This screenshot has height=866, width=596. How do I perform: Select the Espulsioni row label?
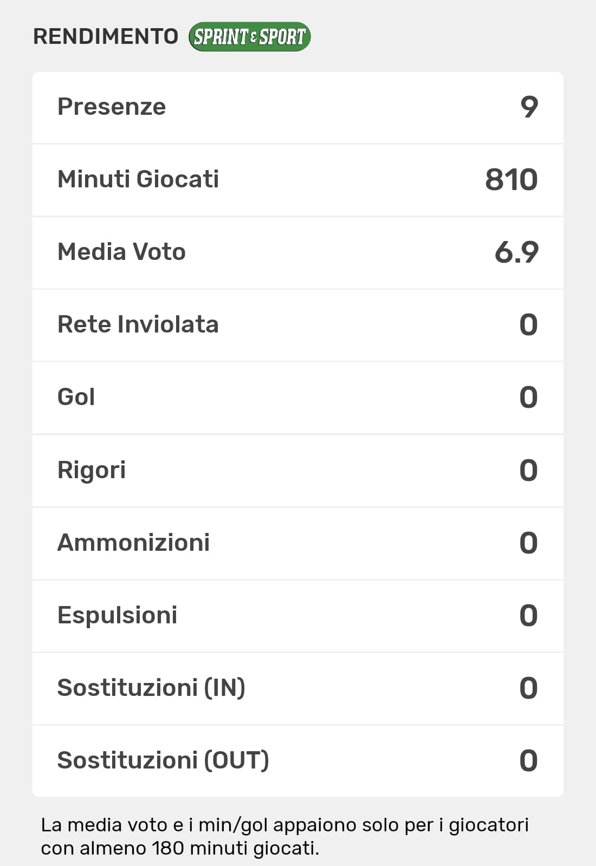click(x=117, y=615)
